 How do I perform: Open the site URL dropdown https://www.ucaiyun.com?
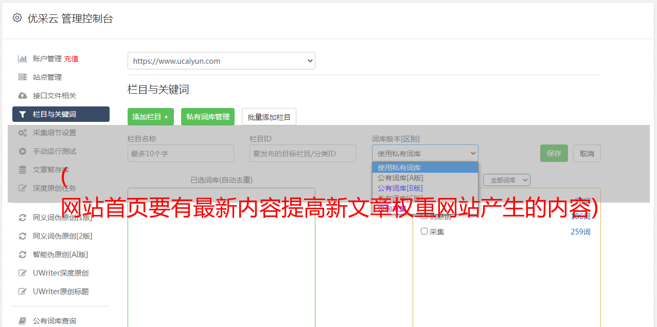[221, 61]
